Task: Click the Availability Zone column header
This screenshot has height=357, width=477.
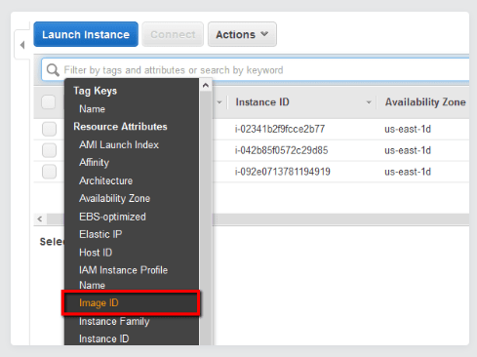Action: pos(425,102)
